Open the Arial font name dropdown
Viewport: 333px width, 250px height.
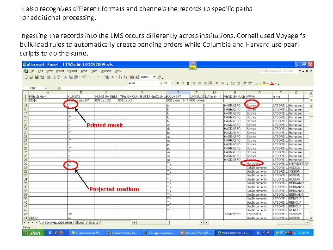[x=161, y=83]
